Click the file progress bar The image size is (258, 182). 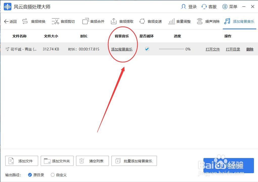click(x=171, y=49)
